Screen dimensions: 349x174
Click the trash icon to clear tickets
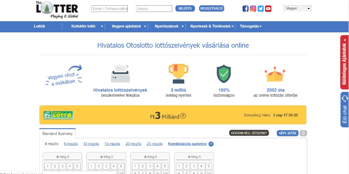(x=303, y=133)
